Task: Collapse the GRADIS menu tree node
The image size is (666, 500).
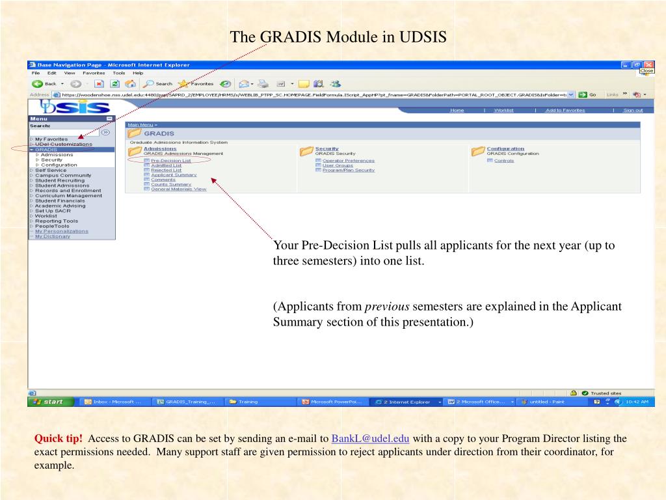Action: coord(32,150)
